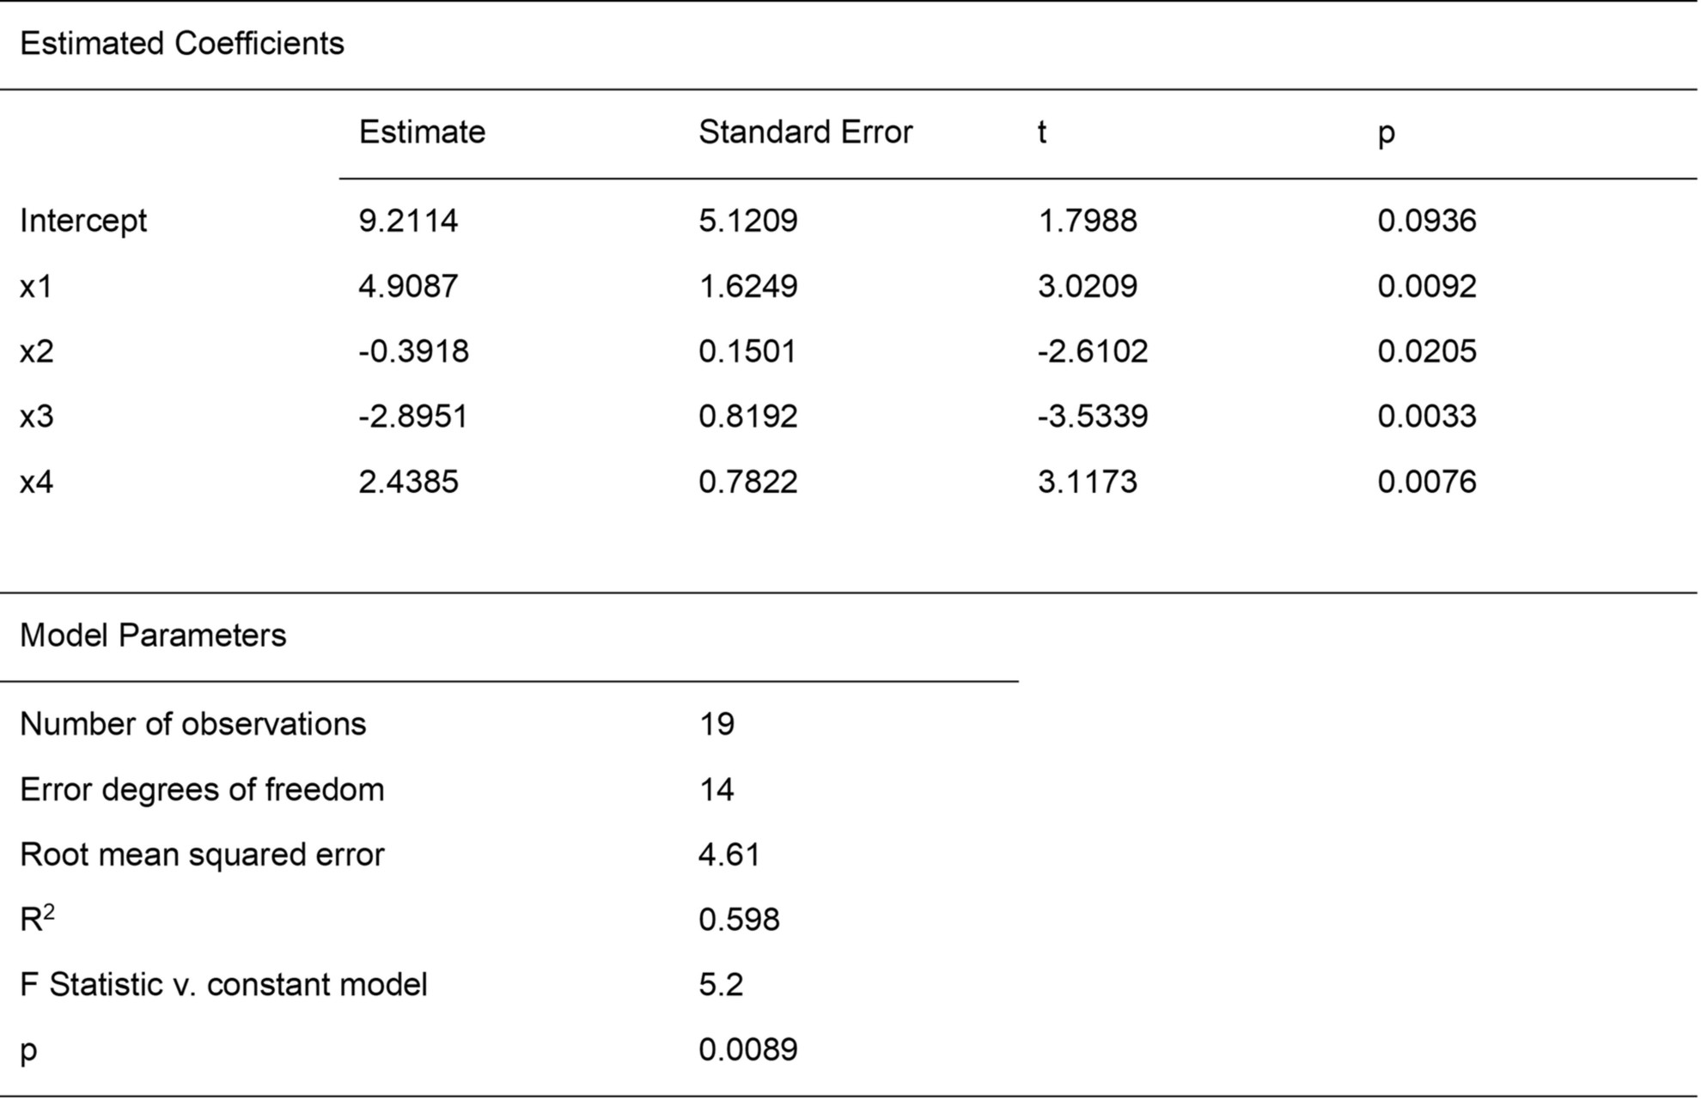Click the x2 estimate value -0.3918

coord(413,352)
